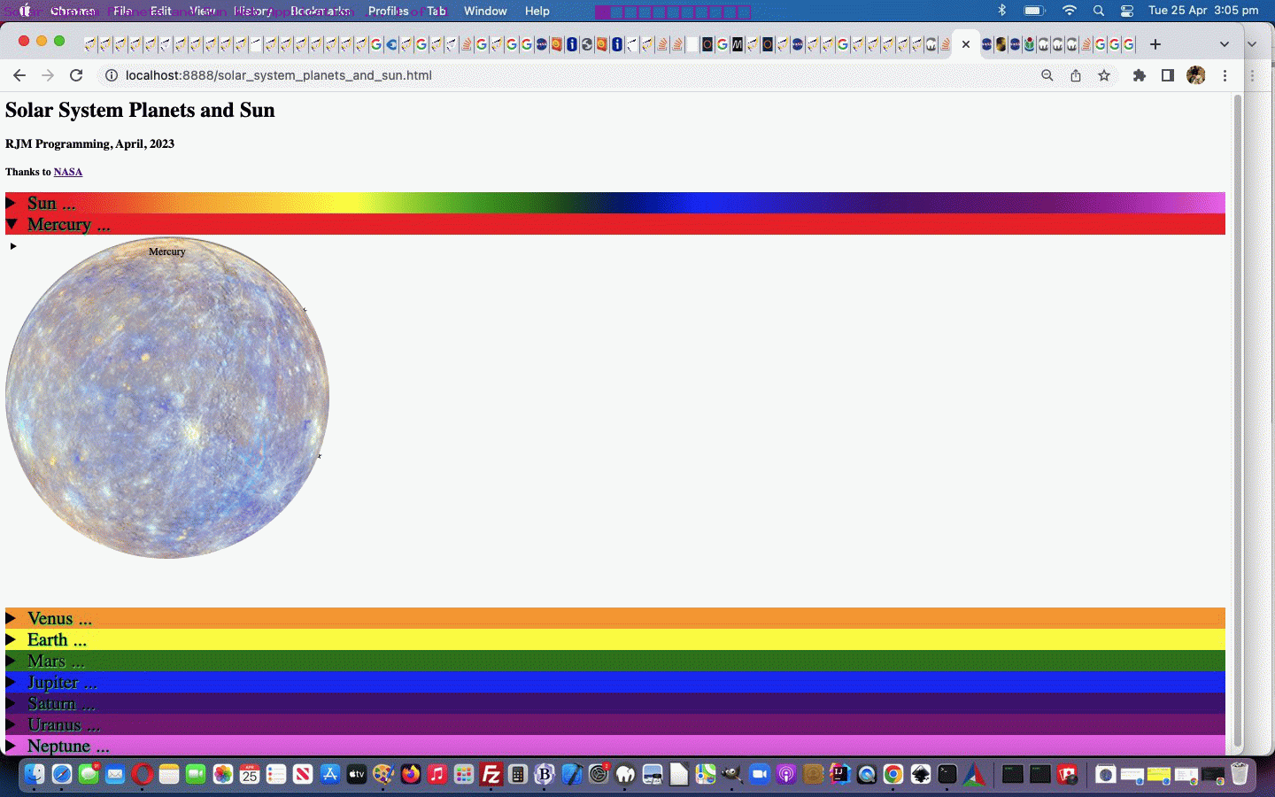Image resolution: width=1275 pixels, height=797 pixels.
Task: Click the 'RJM Programming, April, 2023' text
Action: 89,143
